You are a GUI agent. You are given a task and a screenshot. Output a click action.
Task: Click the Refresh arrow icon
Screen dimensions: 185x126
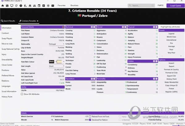[16, 6]
